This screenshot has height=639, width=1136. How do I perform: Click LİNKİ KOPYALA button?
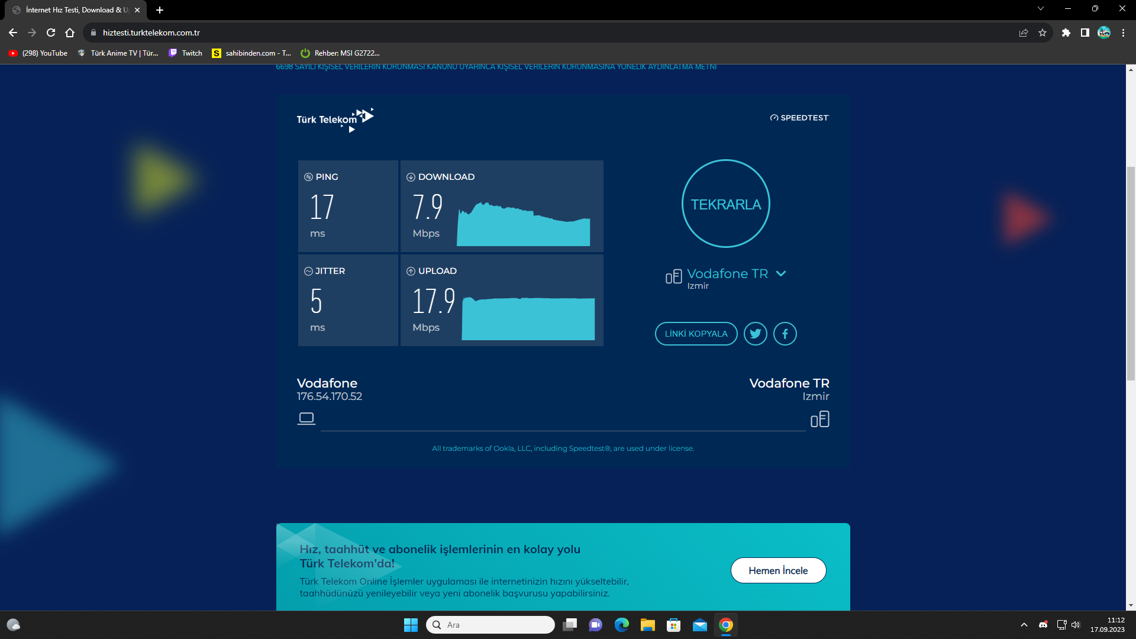(696, 334)
